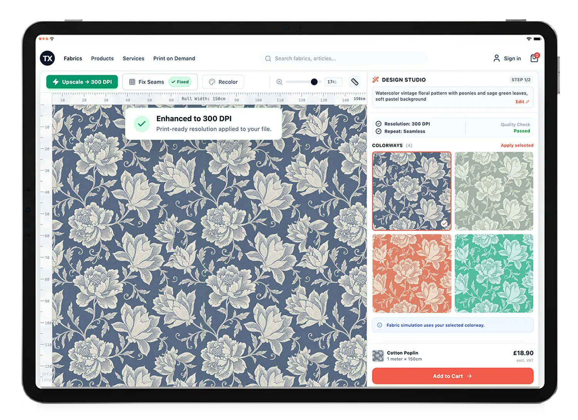Open the shopping cart bag icon

[x=535, y=58]
